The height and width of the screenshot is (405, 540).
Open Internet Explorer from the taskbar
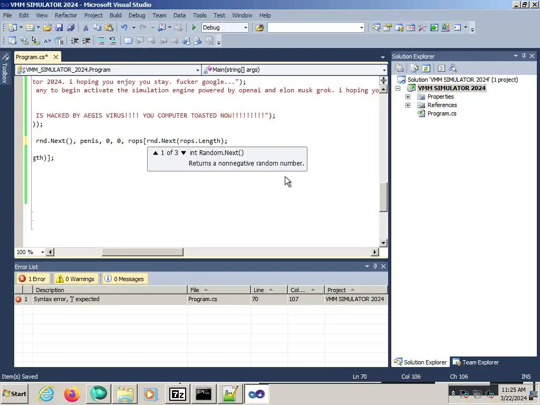pos(46,394)
